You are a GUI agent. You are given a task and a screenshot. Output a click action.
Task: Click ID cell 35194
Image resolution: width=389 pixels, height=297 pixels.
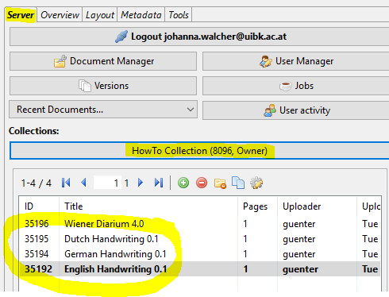[37, 254]
